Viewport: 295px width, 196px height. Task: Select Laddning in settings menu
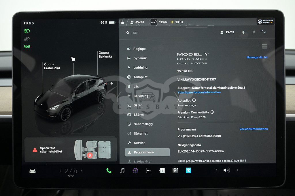(x=140, y=68)
